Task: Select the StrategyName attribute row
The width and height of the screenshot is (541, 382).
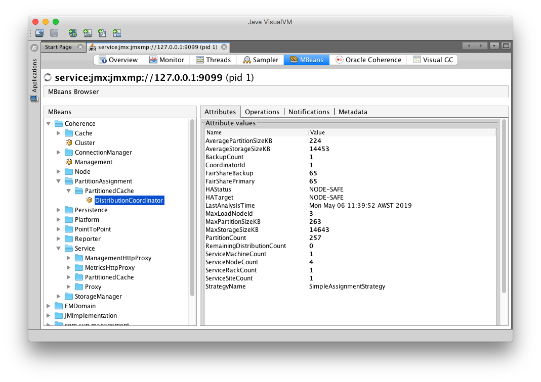Action: pos(350,286)
